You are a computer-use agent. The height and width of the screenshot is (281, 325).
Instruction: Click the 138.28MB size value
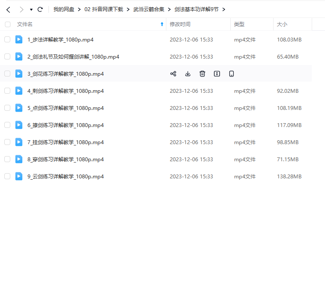pos(289,177)
